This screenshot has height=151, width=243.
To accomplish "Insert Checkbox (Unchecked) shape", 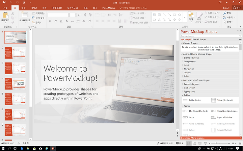I will 224,111.
